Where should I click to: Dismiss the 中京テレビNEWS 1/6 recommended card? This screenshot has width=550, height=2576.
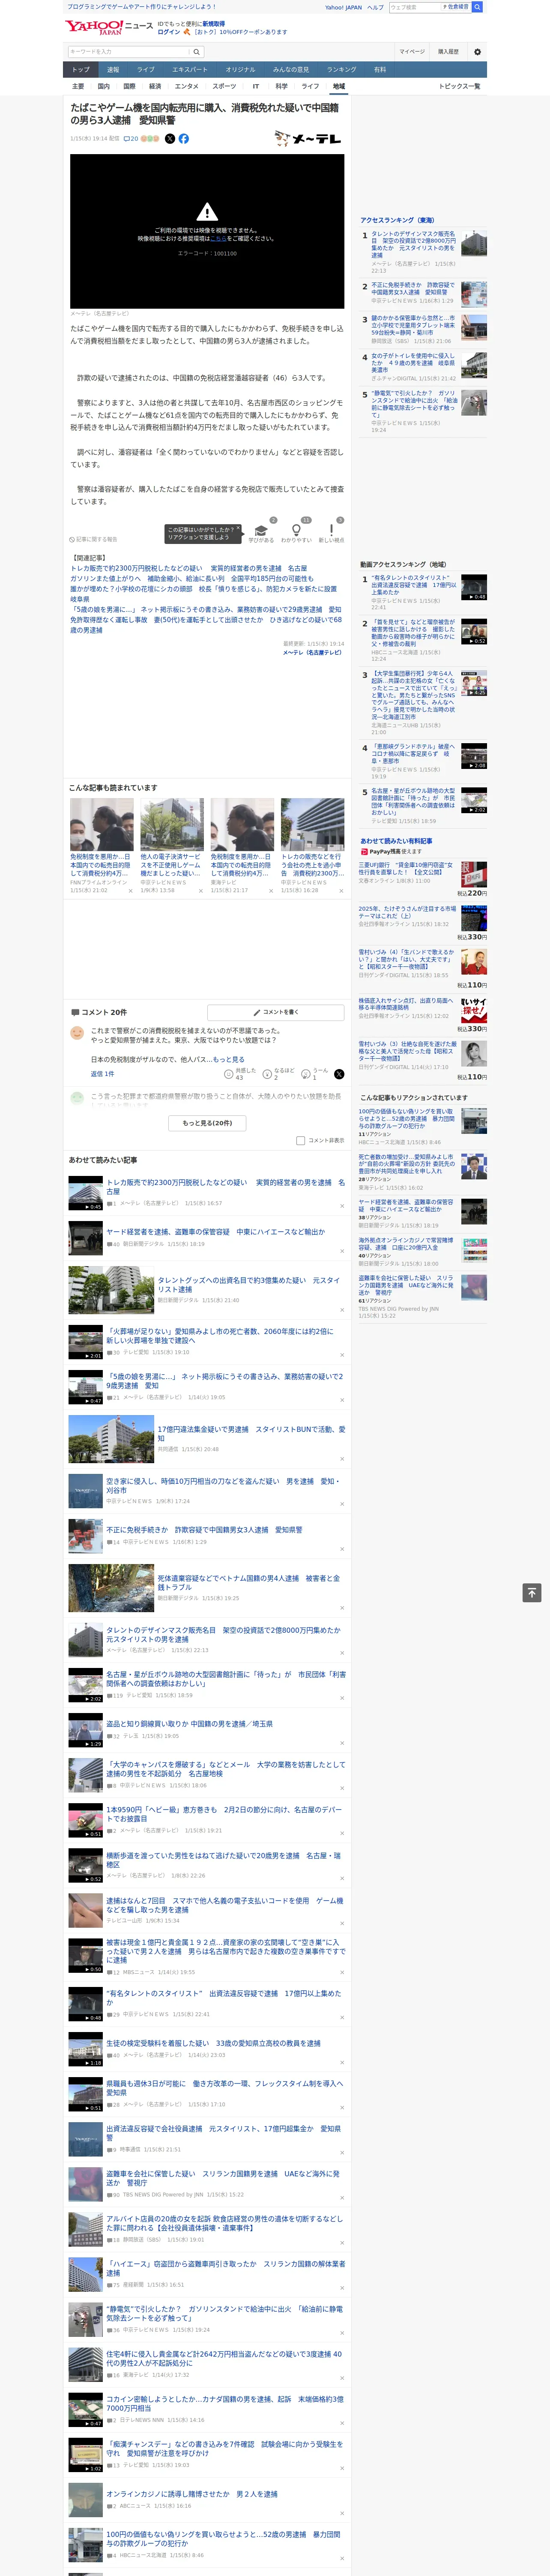[200, 891]
